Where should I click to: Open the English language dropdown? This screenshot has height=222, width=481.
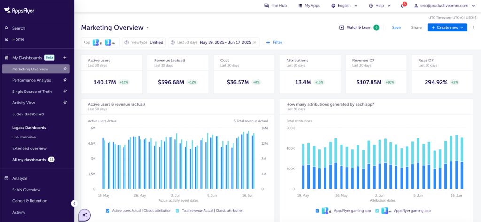344,6
